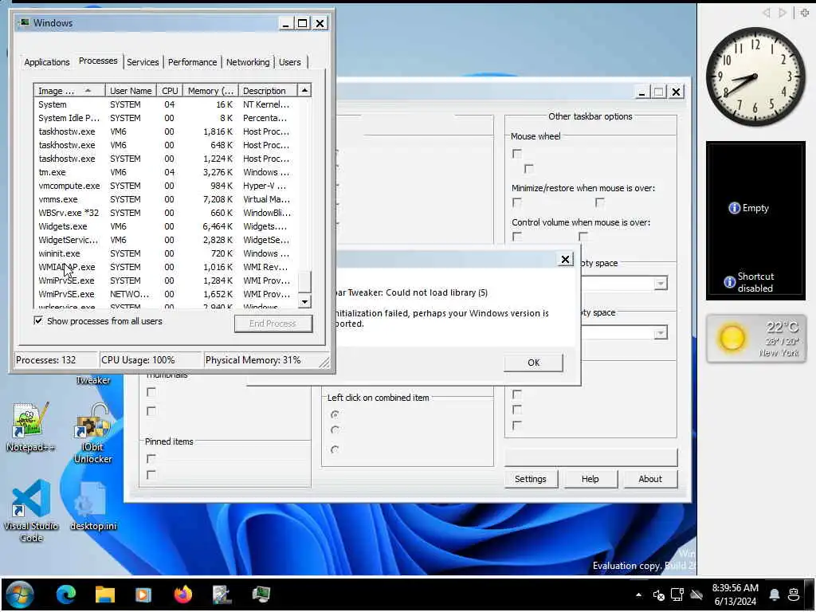Select the Widgets.exe process row

click(166, 226)
